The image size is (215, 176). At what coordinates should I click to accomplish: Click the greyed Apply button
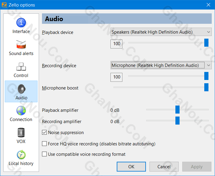(x=197, y=167)
